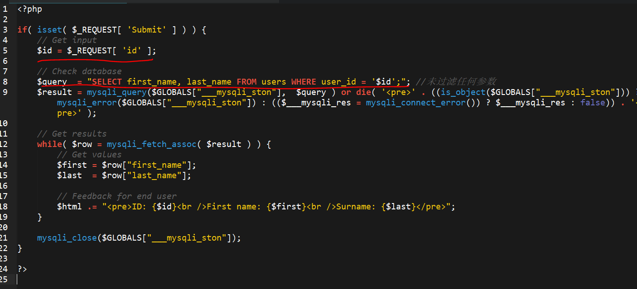Click the '// Get input' comment

coord(67,40)
